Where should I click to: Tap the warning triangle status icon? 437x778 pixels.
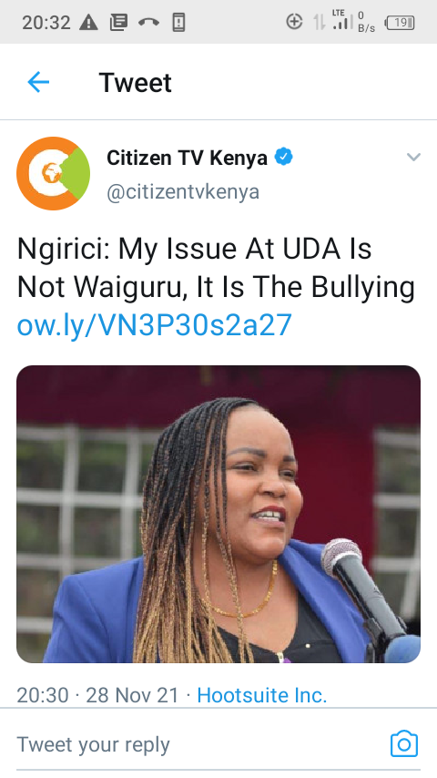point(88,23)
